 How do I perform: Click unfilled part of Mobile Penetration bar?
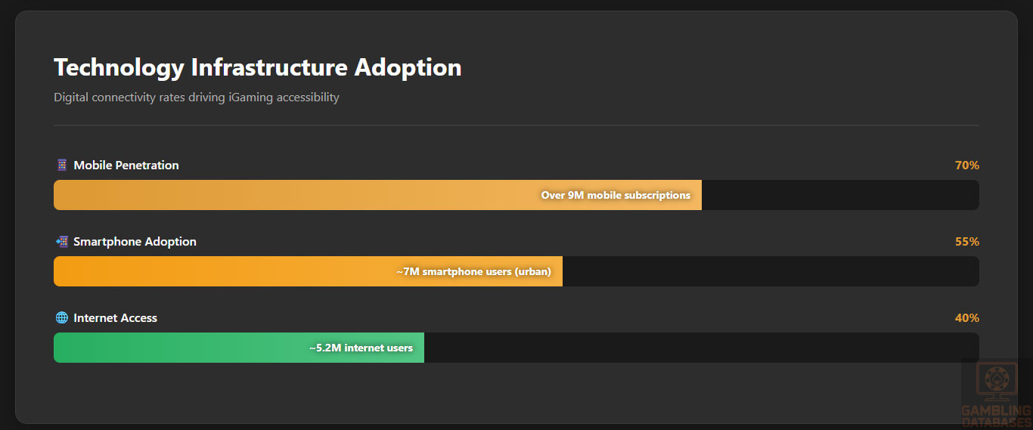(x=839, y=195)
